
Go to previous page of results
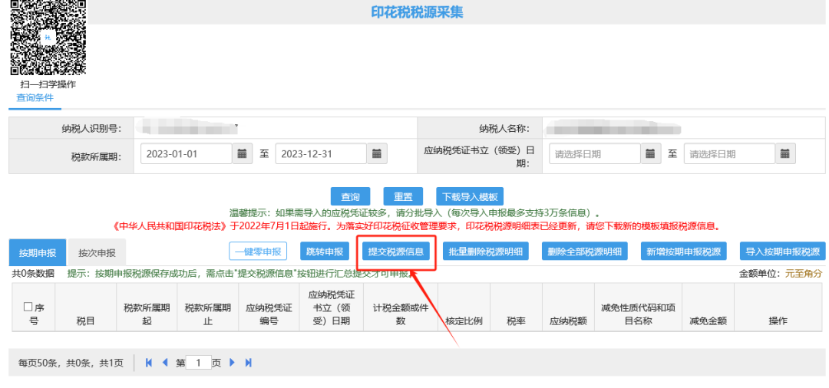164,363
